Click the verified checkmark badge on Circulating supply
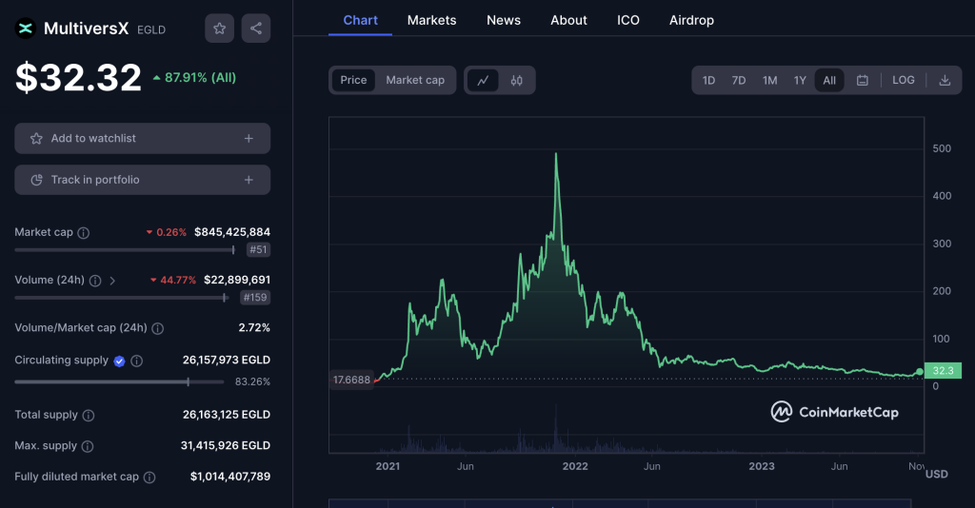Viewport: 975px width, 508px height. point(119,361)
